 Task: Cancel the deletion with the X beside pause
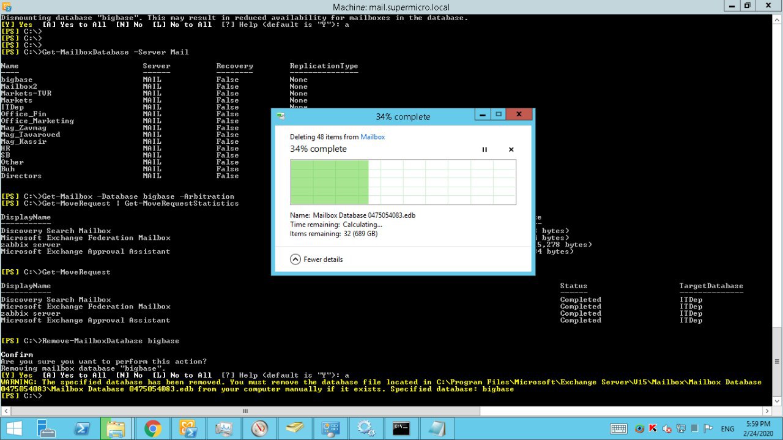(x=511, y=149)
